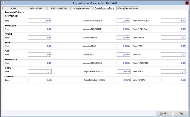Click the Histórico button

[164, 113]
